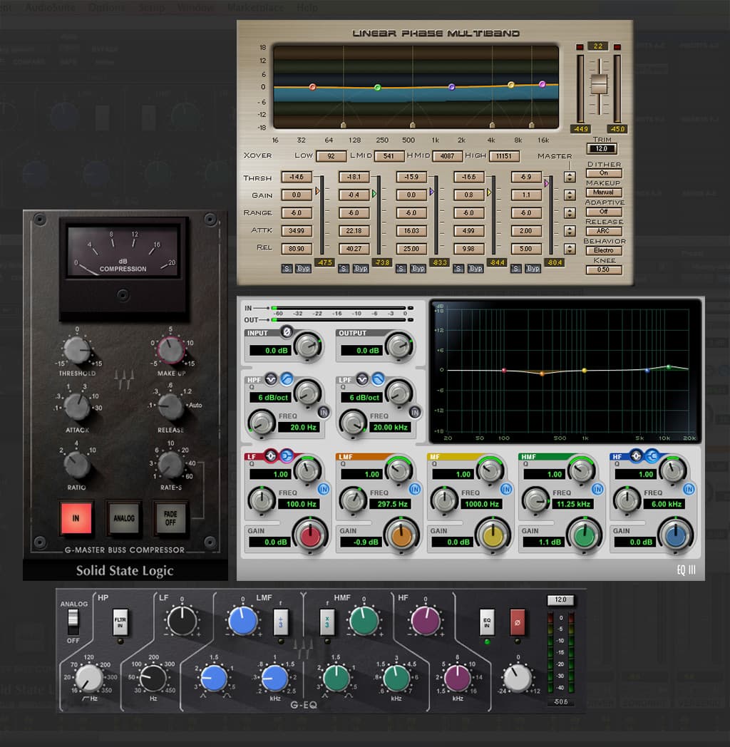The image size is (730, 747).
Task: Click the Trim field showing 12.0 in multiband
Action: click(602, 149)
